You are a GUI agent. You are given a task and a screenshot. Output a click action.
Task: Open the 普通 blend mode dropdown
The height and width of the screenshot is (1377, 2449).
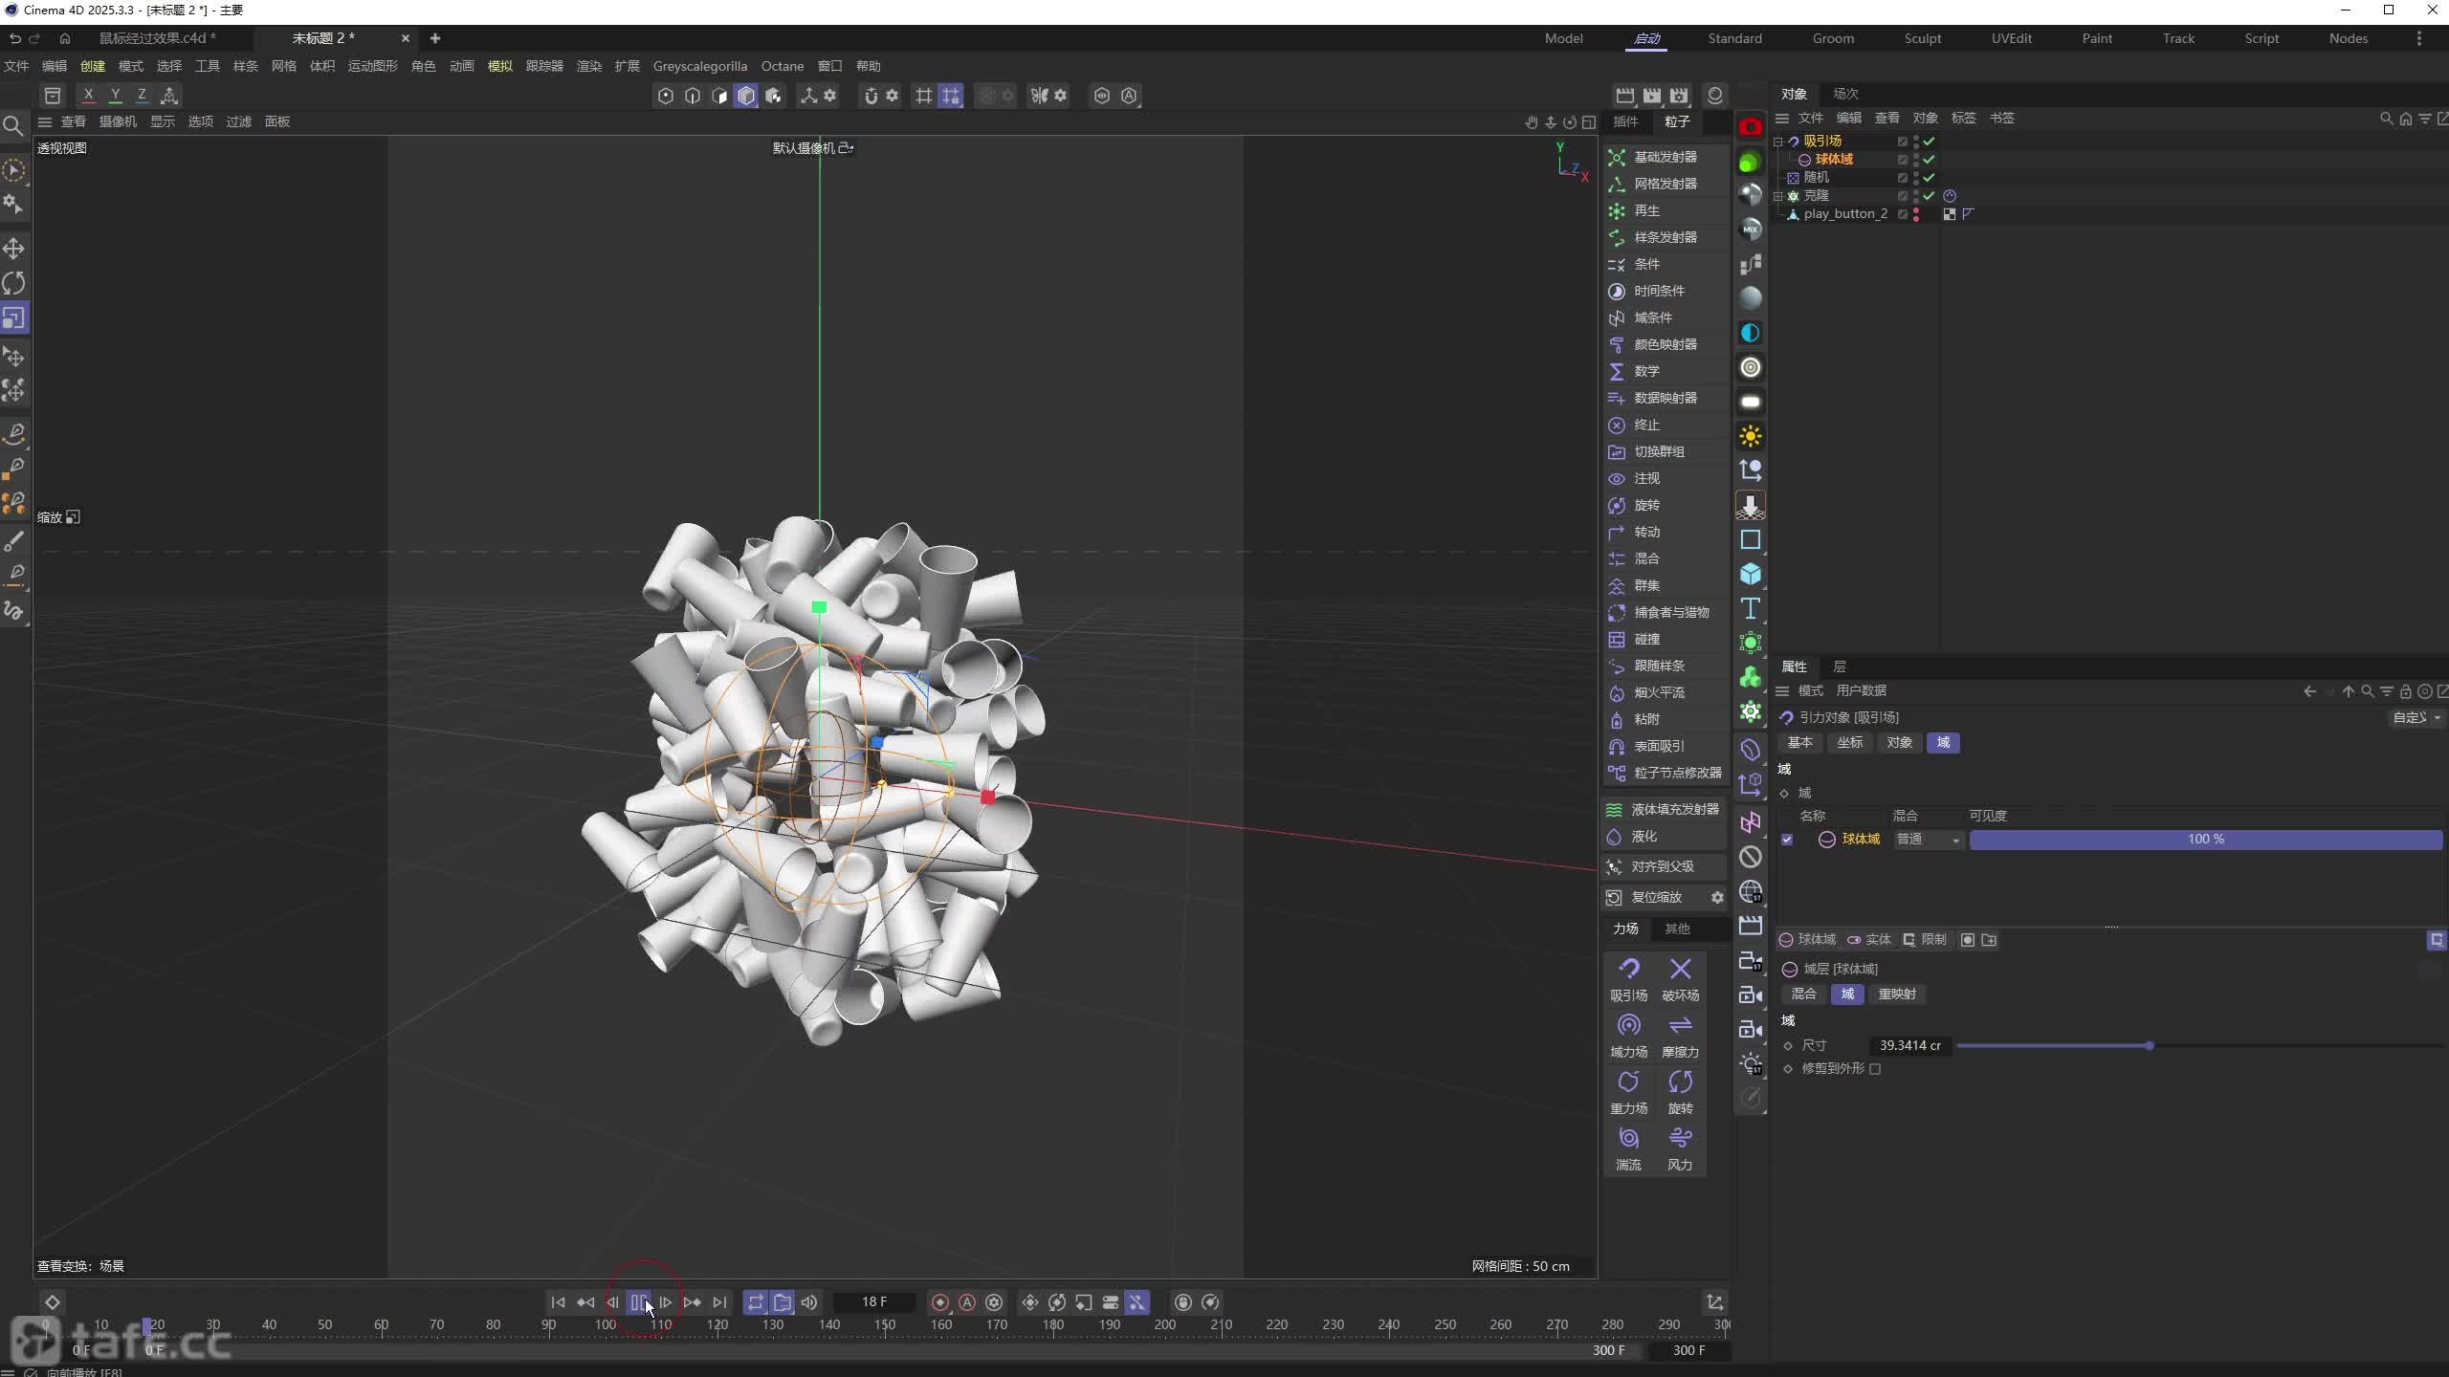(x=1929, y=840)
